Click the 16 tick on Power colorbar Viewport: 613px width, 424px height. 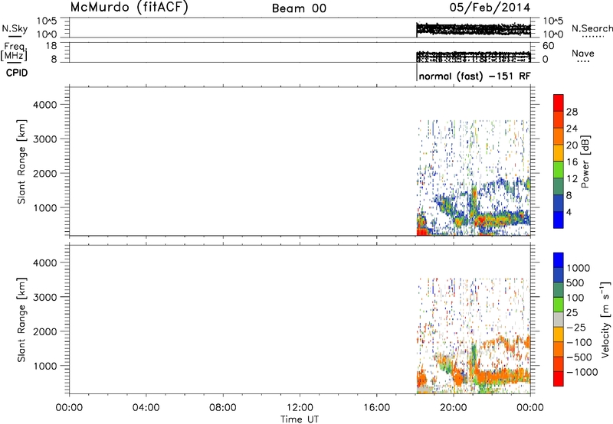click(572, 162)
